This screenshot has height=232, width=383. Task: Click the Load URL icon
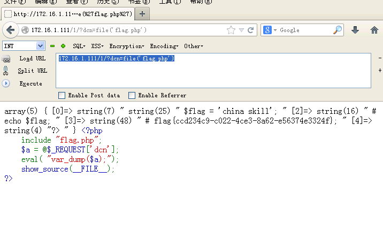coord(6,59)
